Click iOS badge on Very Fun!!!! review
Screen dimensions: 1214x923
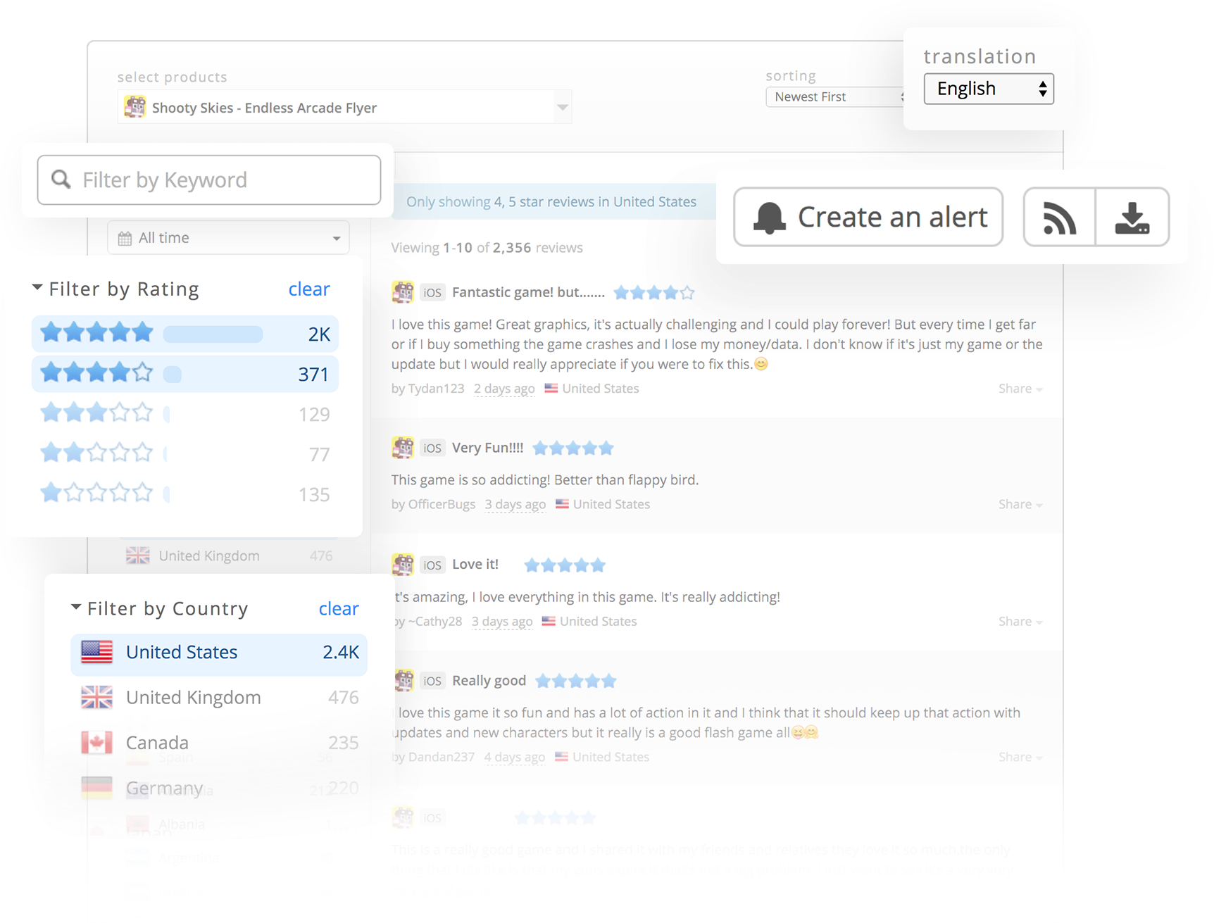pyautogui.click(x=432, y=448)
